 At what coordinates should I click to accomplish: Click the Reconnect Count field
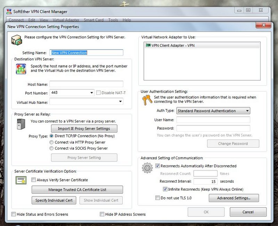click(205, 174)
